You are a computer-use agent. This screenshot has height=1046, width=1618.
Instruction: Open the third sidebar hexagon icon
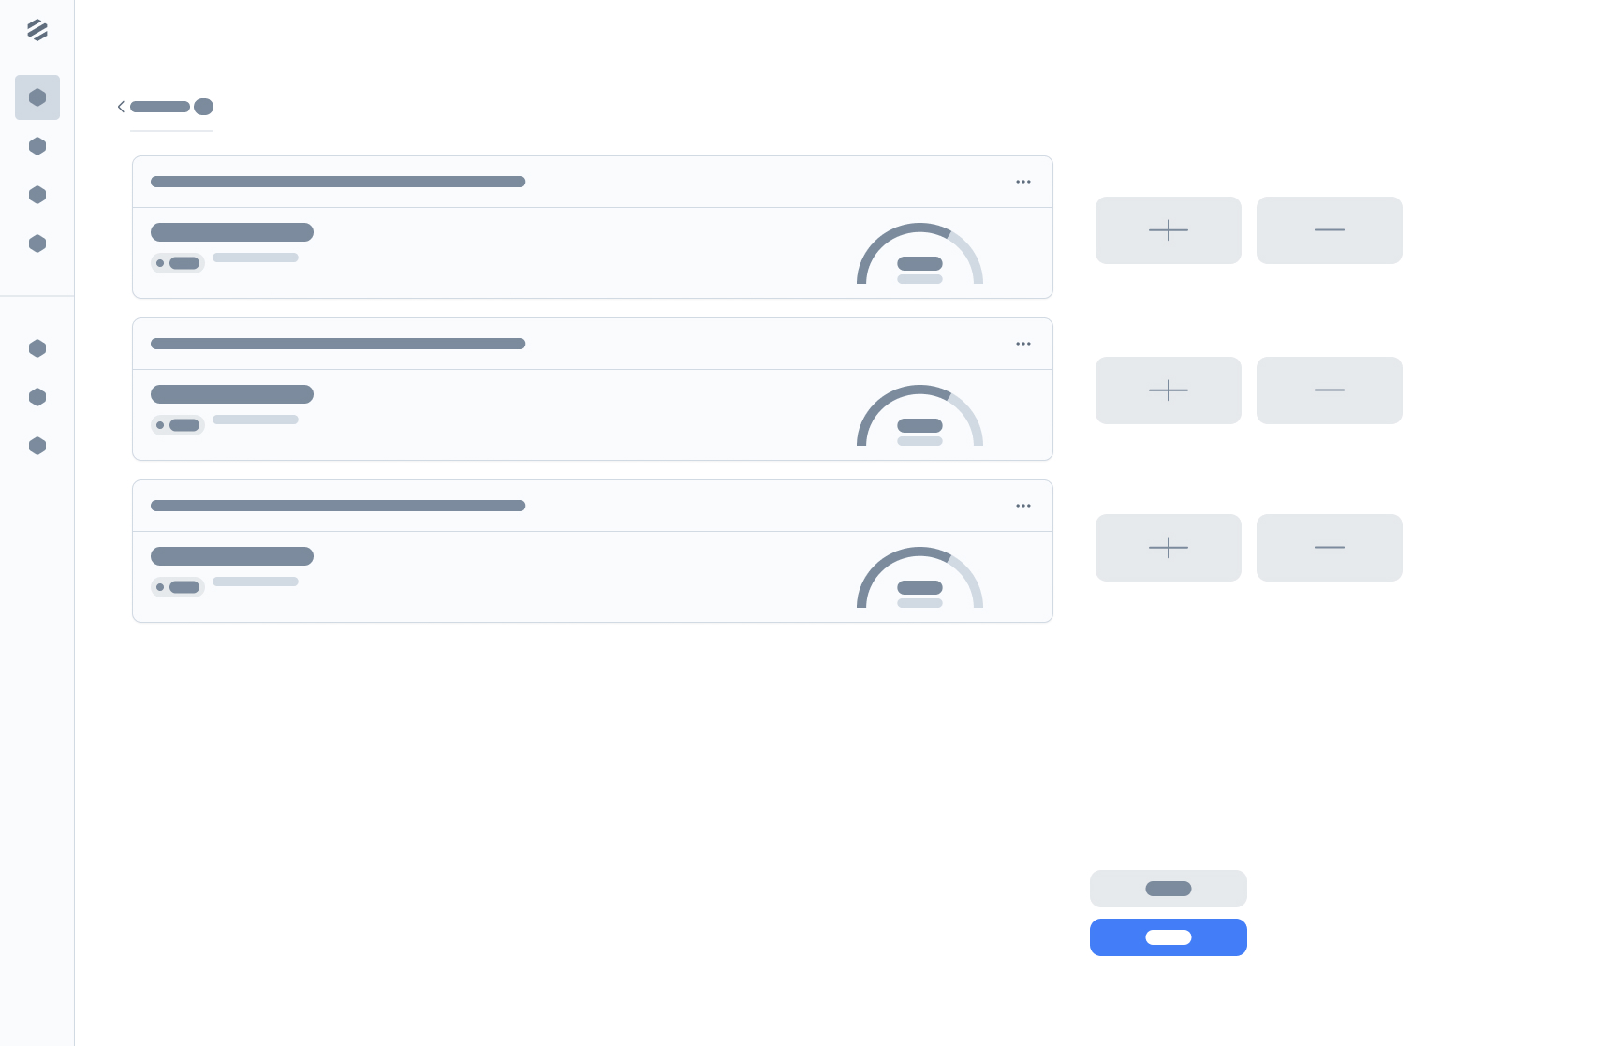click(37, 195)
